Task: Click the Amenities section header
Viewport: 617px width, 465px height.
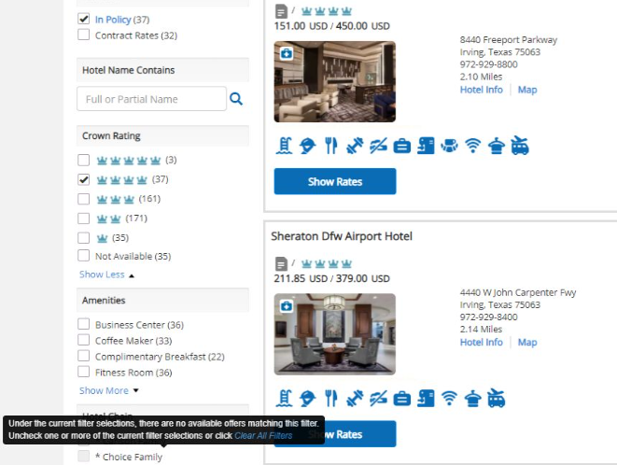Action: coord(162,301)
